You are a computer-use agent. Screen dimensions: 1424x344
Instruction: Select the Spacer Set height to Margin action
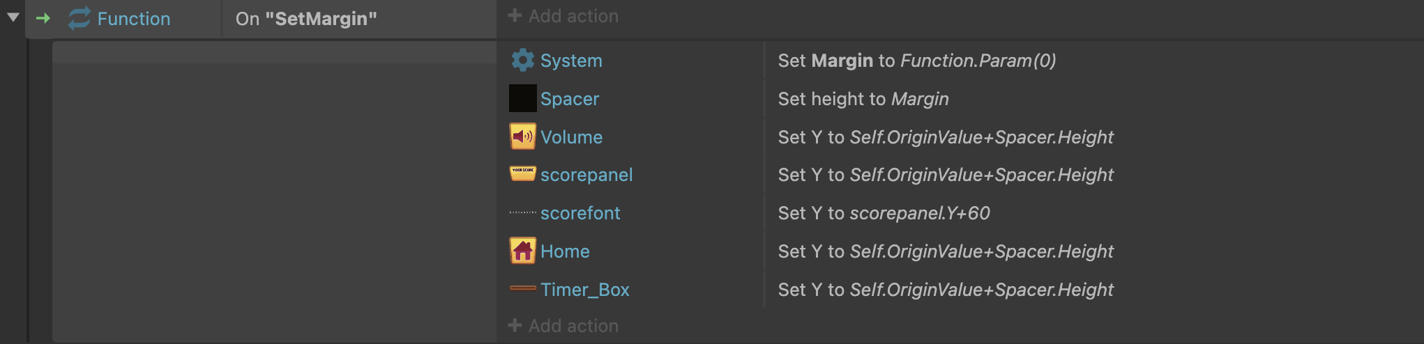pos(863,99)
